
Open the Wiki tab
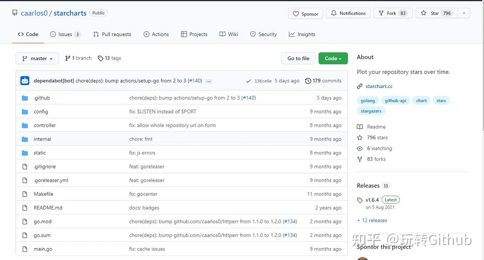click(229, 34)
